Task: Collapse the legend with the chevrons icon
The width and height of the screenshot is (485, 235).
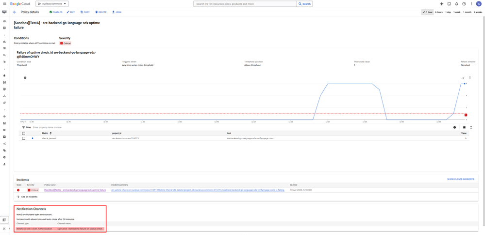Action: (x=471, y=127)
